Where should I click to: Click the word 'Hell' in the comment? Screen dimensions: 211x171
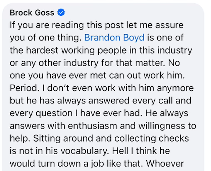(120, 151)
